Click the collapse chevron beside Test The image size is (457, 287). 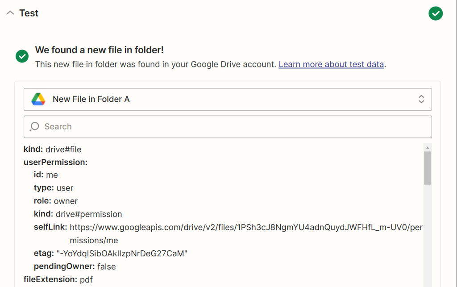[x=10, y=13]
